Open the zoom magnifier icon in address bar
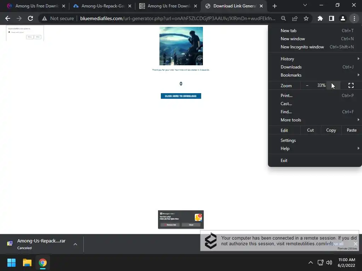The width and height of the screenshot is (362, 271). click(283, 18)
